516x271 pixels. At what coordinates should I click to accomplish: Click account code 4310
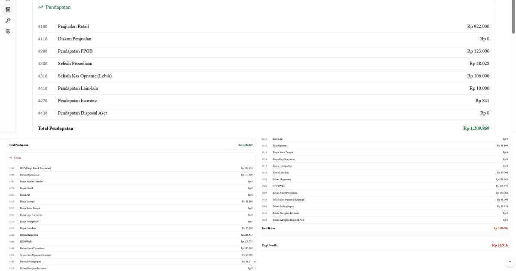[43, 76]
